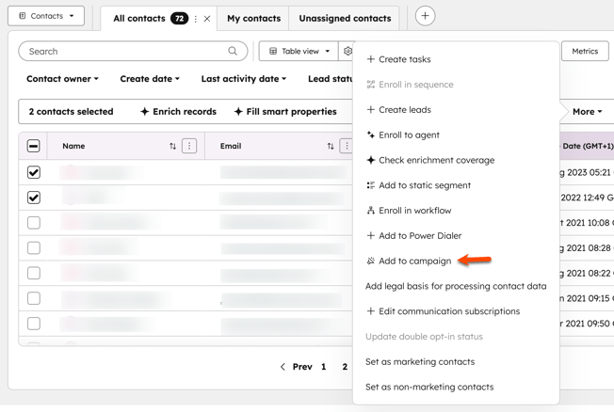
Task: Expand the Lead status filter
Action: 331,79
